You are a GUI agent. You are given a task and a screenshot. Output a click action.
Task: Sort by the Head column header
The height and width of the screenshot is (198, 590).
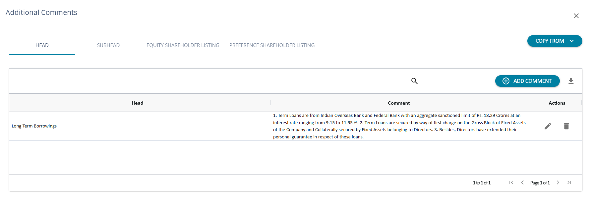click(138, 103)
